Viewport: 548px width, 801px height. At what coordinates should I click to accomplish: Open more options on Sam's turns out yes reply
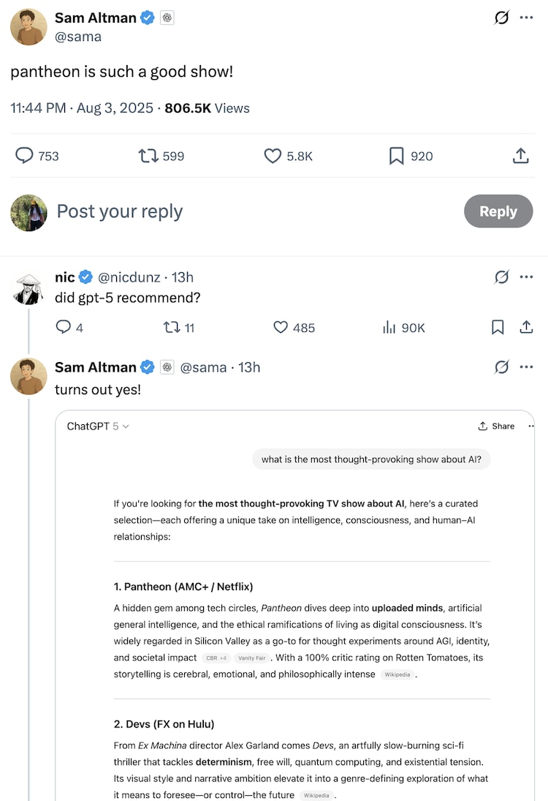[526, 366]
